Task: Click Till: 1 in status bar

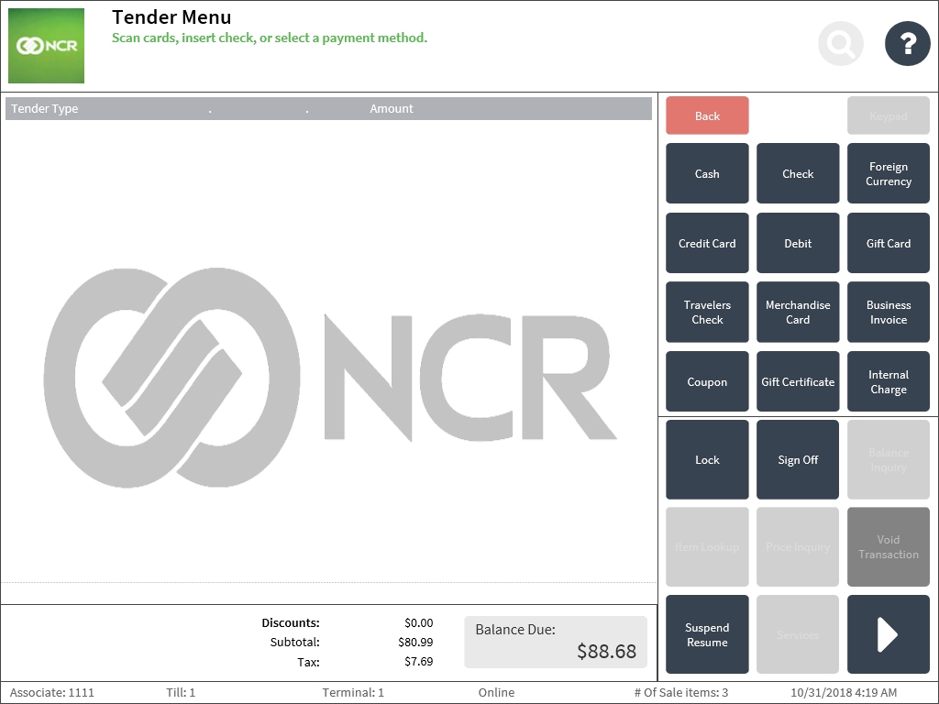Action: coord(181,693)
